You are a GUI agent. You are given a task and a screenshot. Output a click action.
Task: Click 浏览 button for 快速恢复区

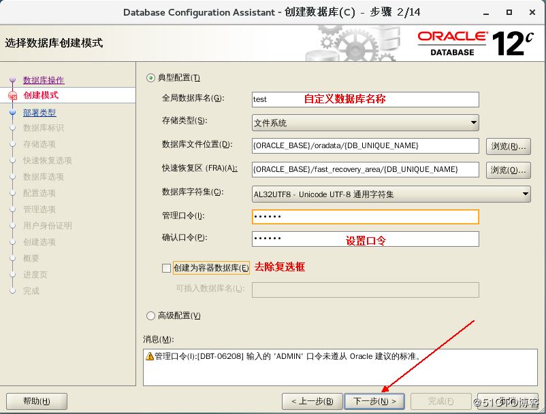pyautogui.click(x=508, y=169)
